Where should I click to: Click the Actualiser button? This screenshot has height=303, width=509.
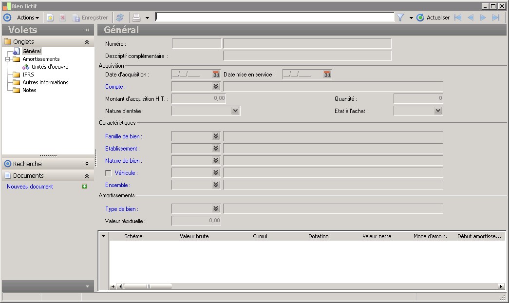point(434,18)
